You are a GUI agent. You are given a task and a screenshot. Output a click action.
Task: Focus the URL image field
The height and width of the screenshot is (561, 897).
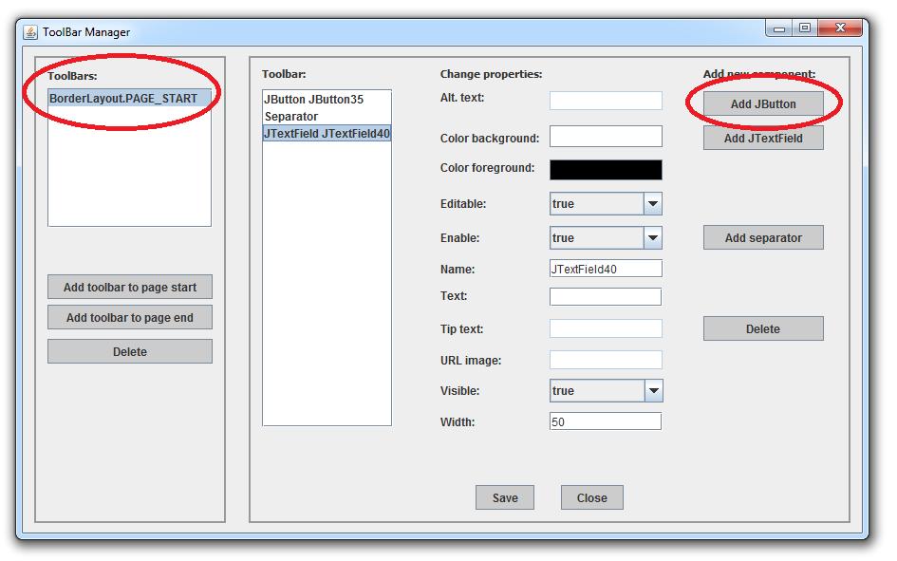606,360
